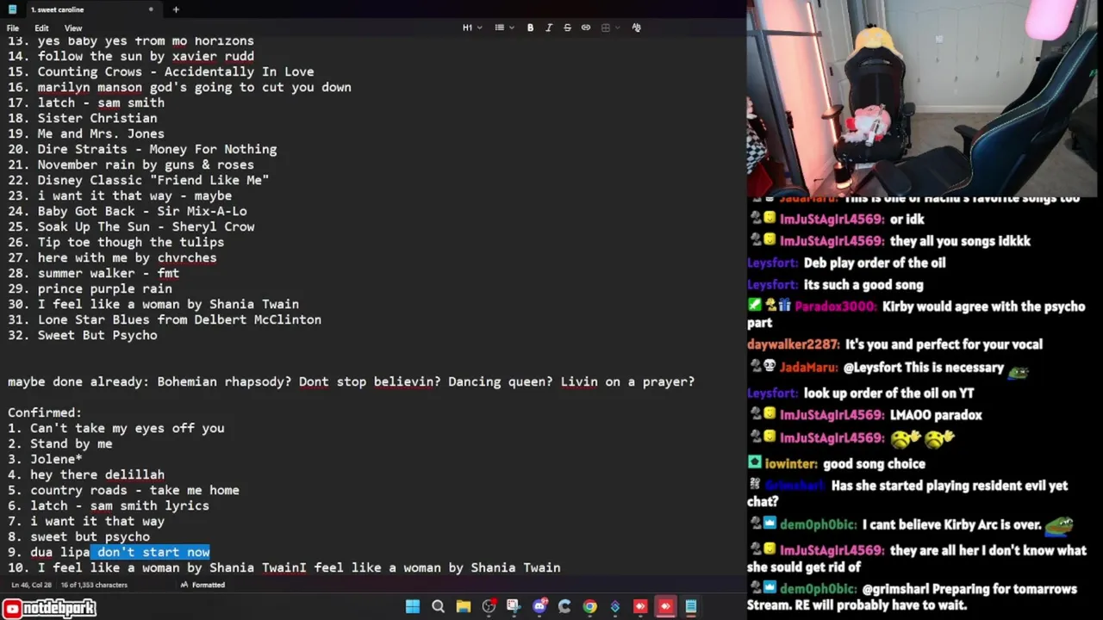Click 'Ln 46, Col 28' in status bar
Screen dimensions: 1103x620
click(x=32, y=585)
